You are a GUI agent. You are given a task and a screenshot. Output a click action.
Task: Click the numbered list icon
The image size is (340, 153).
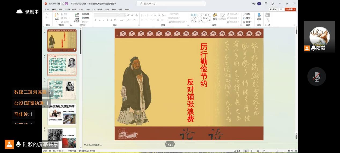[x=149, y=15]
